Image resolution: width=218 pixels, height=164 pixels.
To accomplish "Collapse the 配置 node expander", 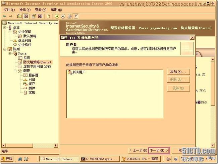I will click(15, 71).
